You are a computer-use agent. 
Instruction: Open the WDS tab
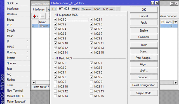pos(75,9)
